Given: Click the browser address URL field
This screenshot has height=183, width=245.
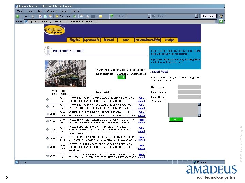Looking at the screenshot, I should [x=121, y=21].
